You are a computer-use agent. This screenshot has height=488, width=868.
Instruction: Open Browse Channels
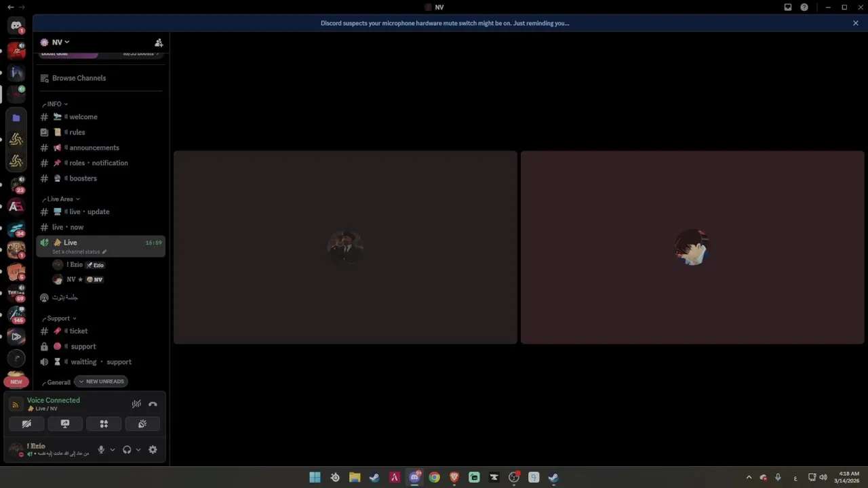click(100, 78)
